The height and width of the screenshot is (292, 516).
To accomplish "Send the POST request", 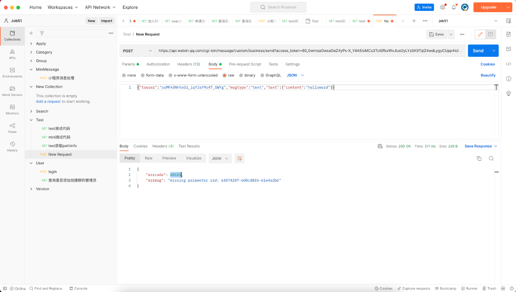I will tap(478, 51).
